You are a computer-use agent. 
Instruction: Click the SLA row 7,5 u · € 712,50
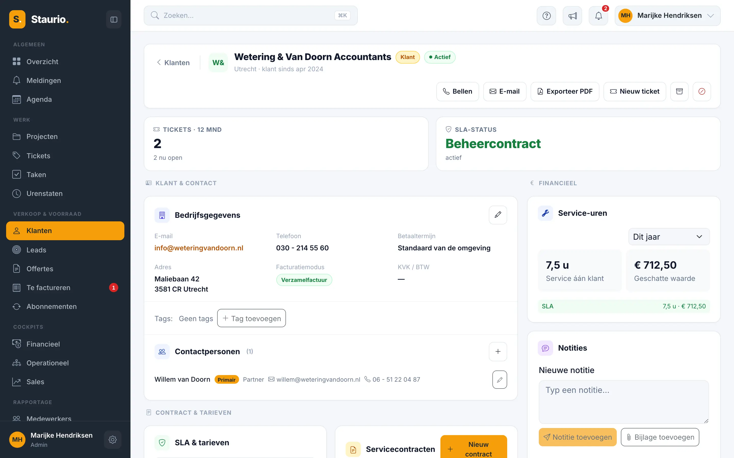point(624,306)
